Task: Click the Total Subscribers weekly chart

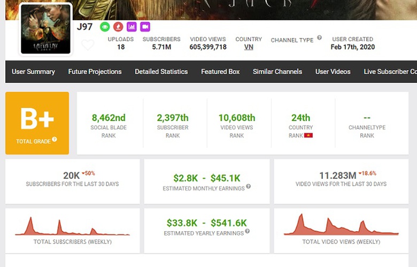Action: pyautogui.click(x=72, y=227)
